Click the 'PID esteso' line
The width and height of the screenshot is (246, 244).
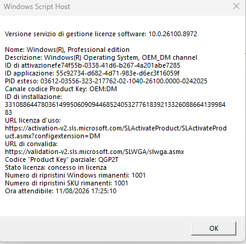[106, 81]
